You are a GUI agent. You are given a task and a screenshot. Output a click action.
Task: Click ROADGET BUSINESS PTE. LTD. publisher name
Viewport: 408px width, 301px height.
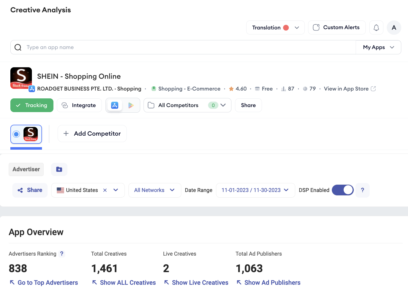coord(75,89)
